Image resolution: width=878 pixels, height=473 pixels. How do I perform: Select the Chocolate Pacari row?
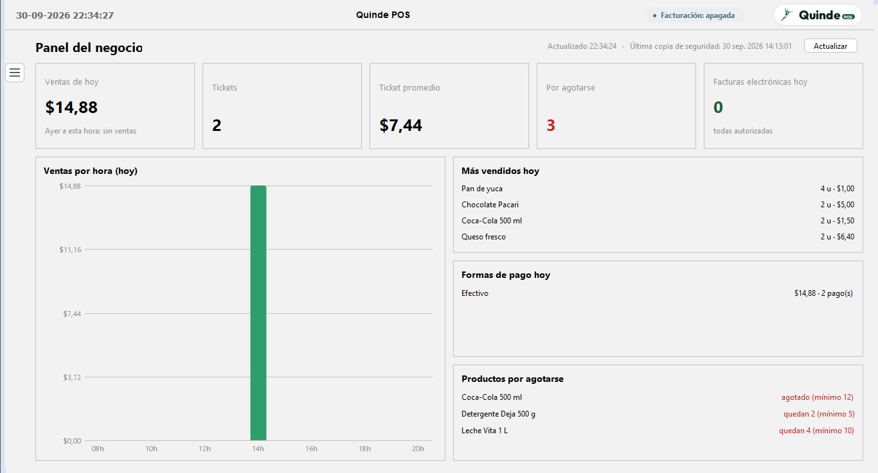[x=658, y=205]
